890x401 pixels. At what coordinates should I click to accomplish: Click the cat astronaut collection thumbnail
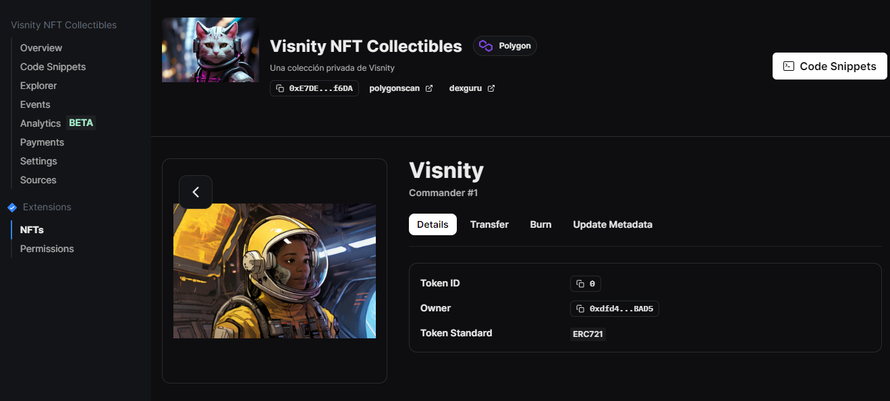click(211, 50)
